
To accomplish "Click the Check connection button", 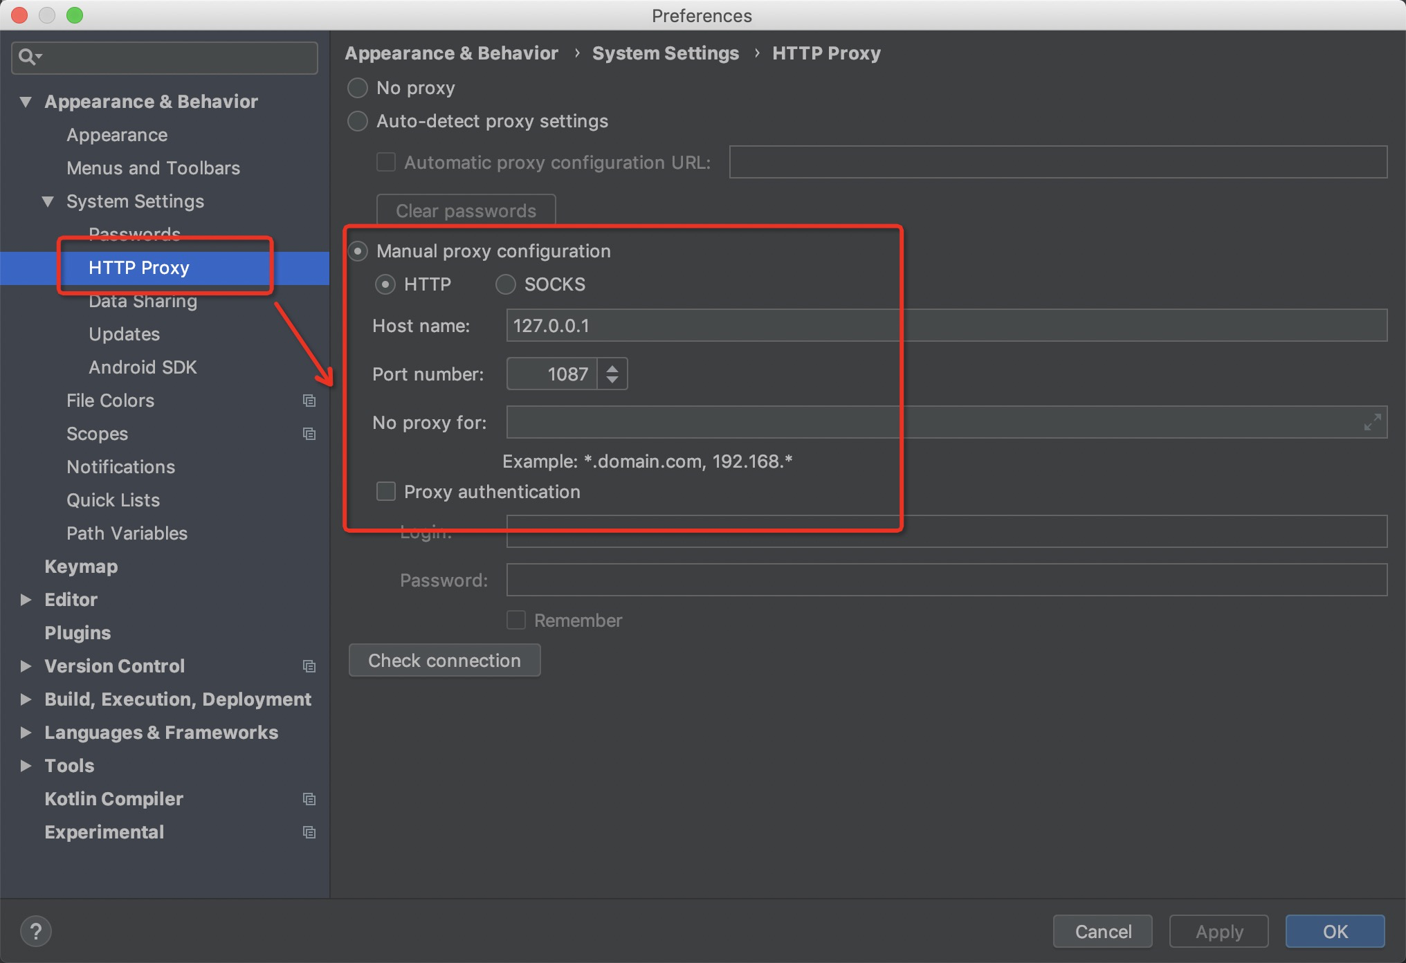I will click(444, 661).
